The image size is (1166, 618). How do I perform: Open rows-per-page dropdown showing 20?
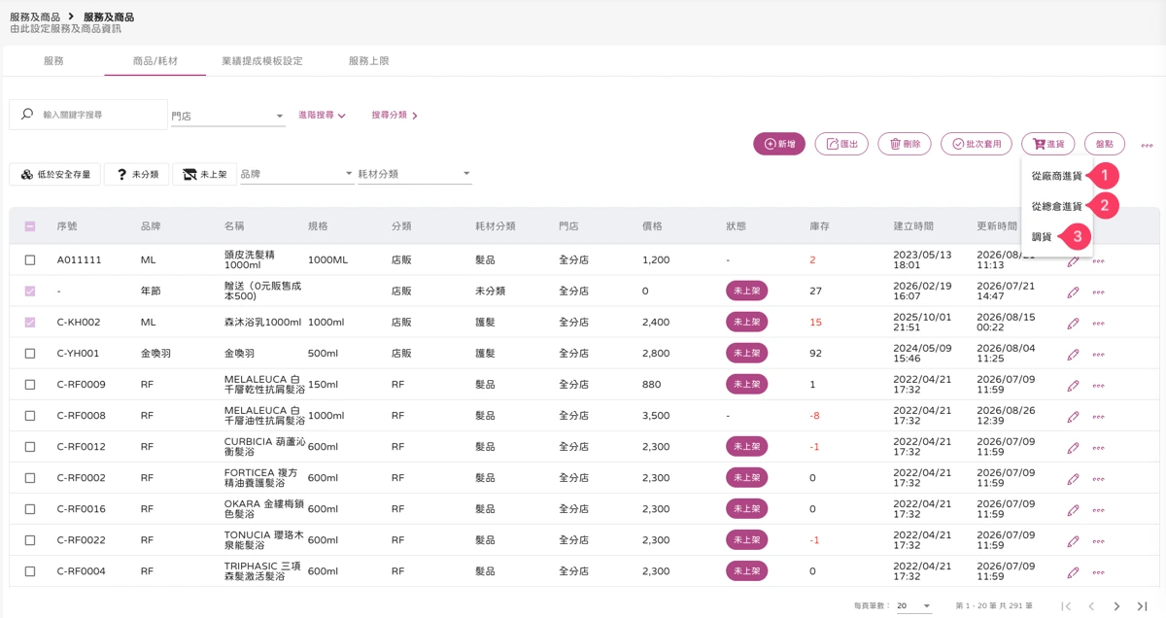click(x=913, y=606)
